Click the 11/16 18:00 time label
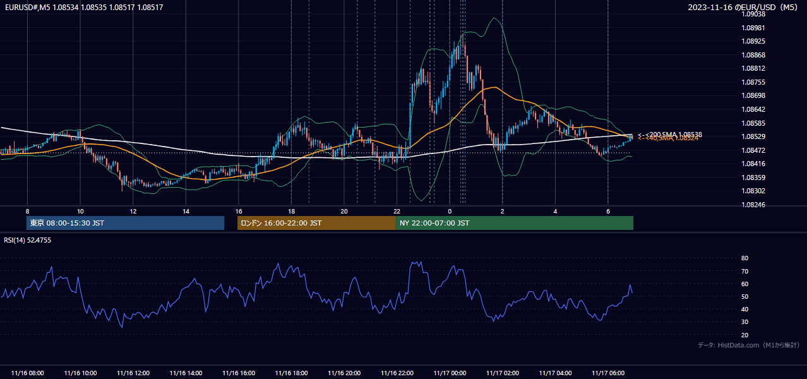 pos(291,373)
